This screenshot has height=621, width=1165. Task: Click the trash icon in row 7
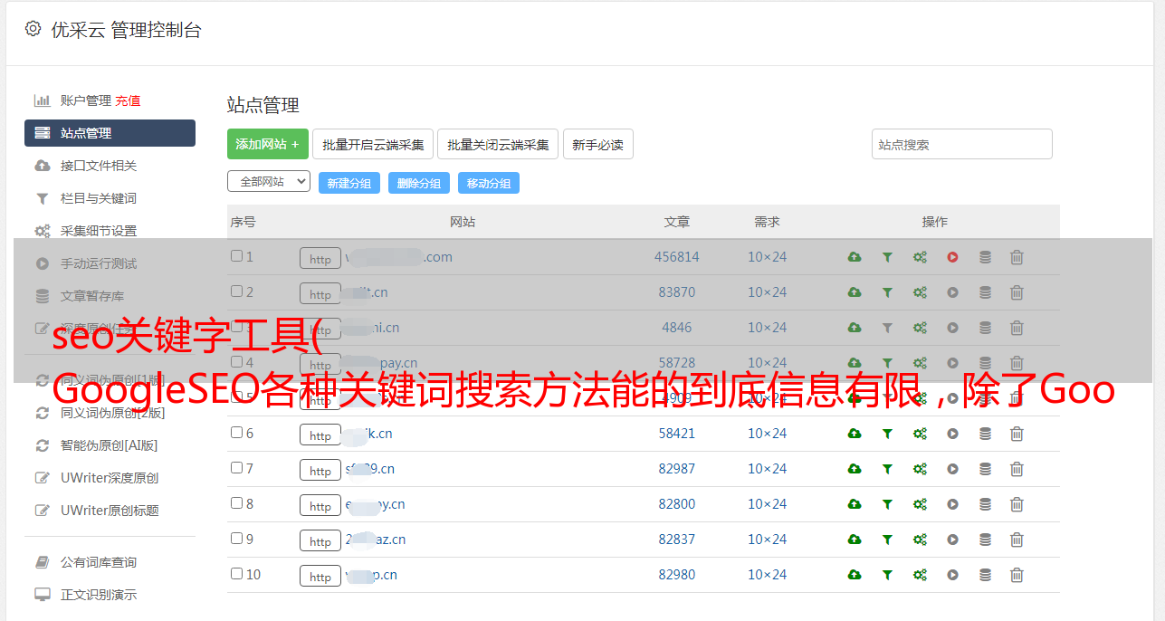1017,469
